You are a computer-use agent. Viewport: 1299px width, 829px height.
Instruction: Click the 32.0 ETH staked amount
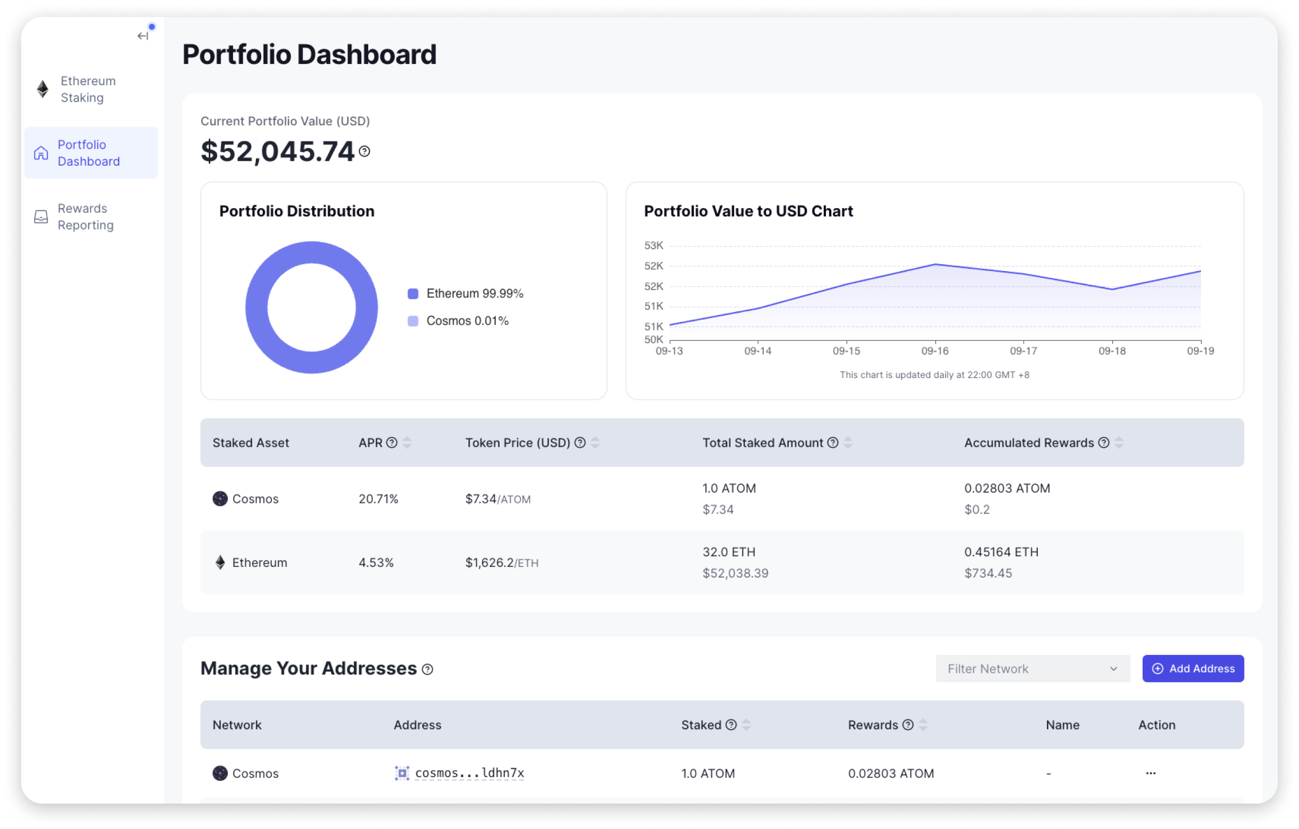pyautogui.click(x=729, y=552)
